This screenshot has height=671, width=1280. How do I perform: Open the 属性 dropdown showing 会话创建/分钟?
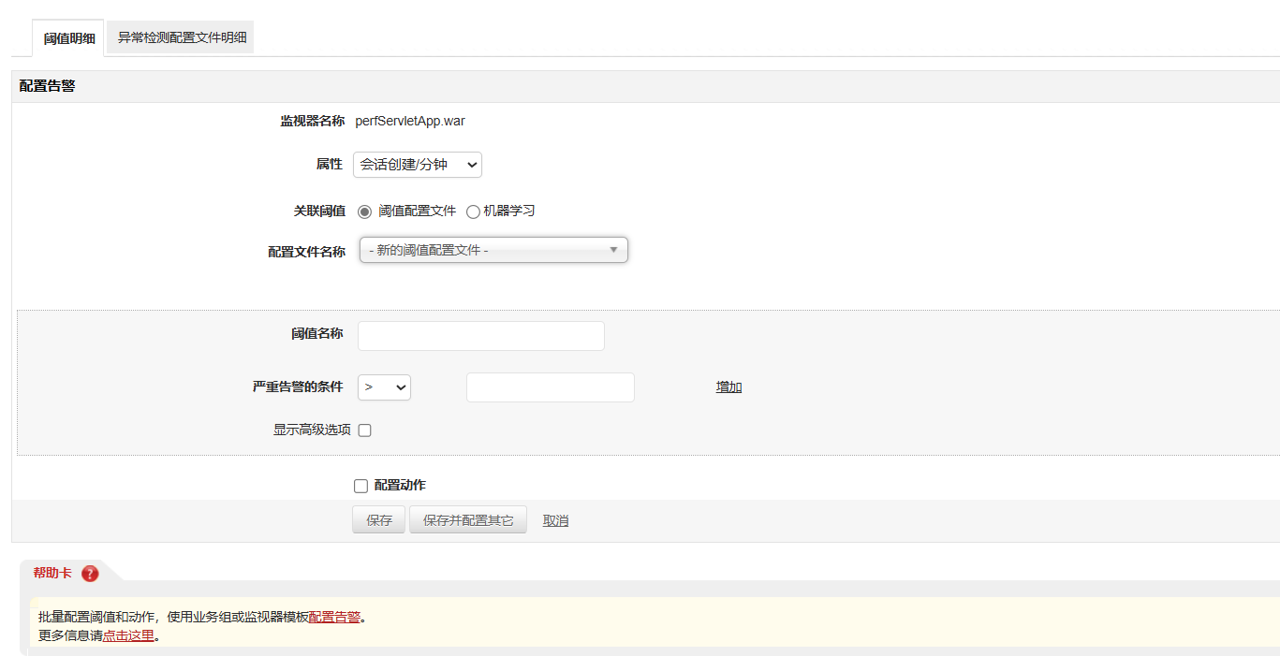pyautogui.click(x=417, y=164)
